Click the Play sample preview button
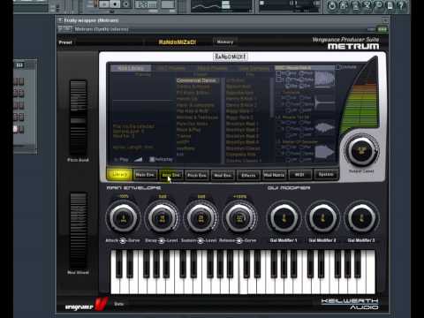The height and width of the screenshot is (318, 424). 121,160
